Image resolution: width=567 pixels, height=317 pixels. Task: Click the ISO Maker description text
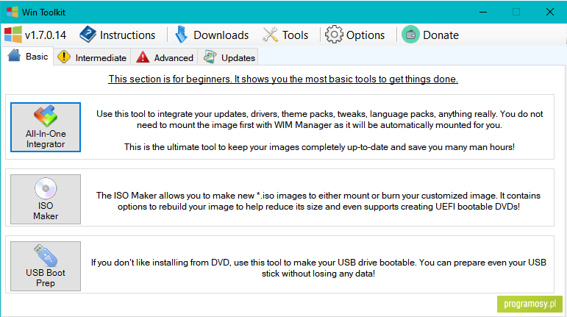pyautogui.click(x=318, y=201)
